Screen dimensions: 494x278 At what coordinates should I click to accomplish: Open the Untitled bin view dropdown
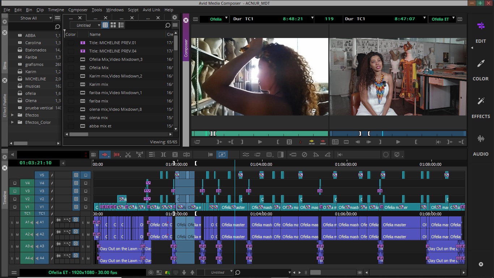[86, 25]
